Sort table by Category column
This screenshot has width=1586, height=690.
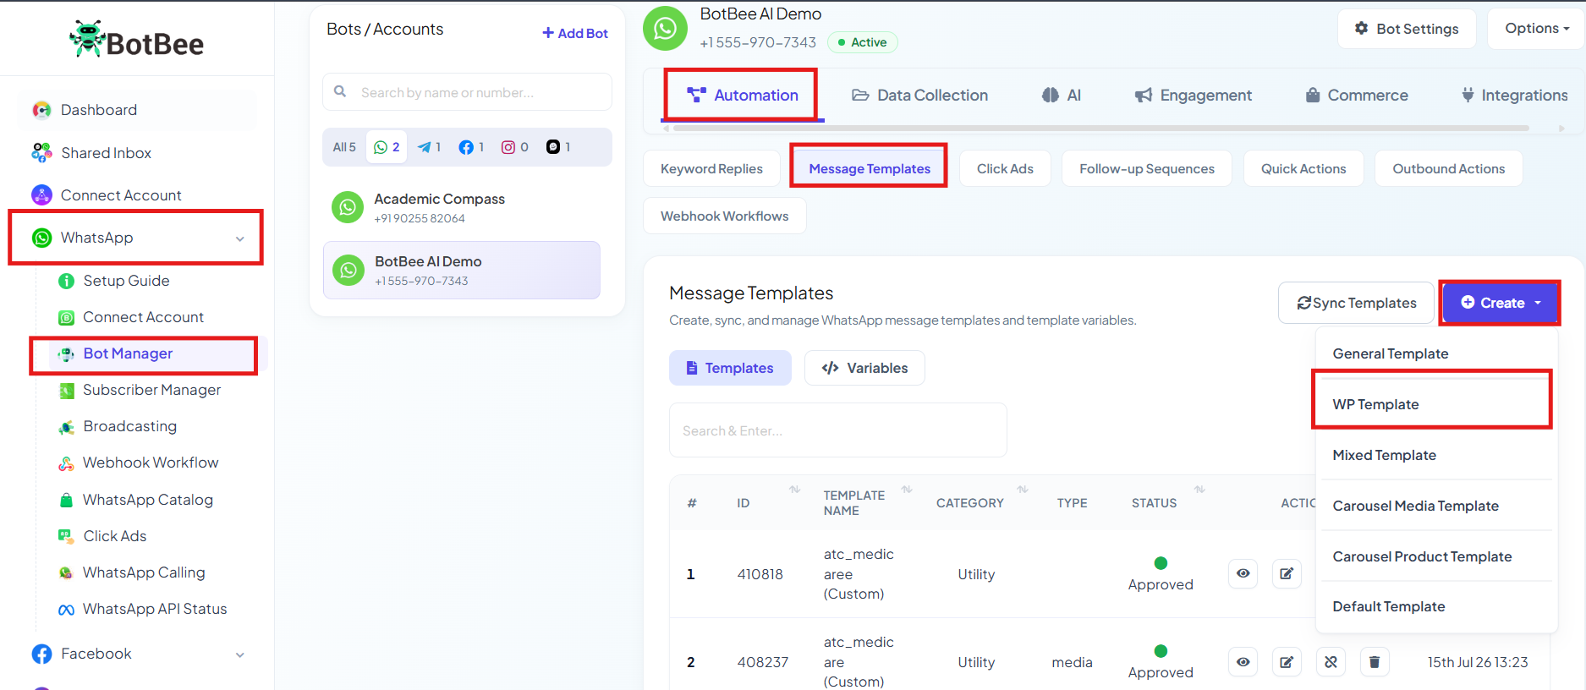1023,490
